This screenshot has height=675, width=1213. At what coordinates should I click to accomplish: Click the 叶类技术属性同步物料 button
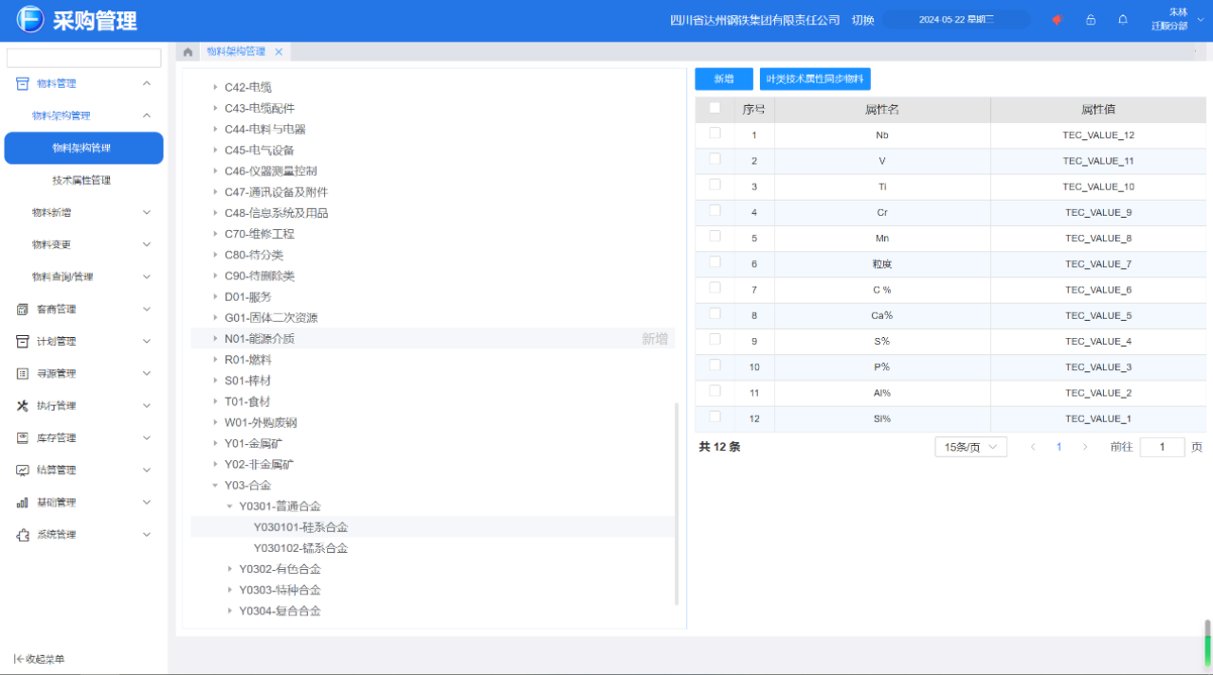815,80
